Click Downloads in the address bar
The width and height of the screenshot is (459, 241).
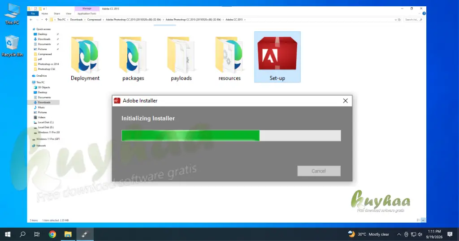click(x=76, y=20)
